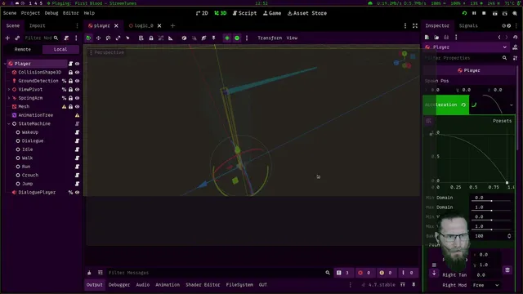Switch to the Import tab
The height and width of the screenshot is (294, 523).
tap(37, 25)
